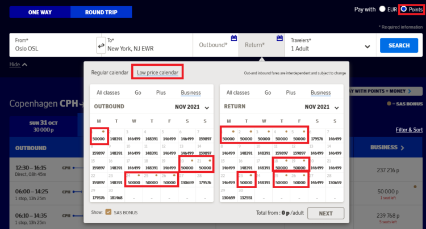
Task: Open Outbound field calendar icon
Action: 233,38
